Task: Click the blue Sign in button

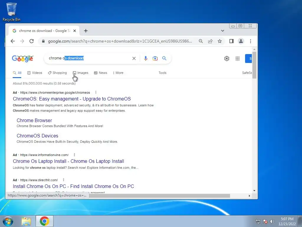Action: pyautogui.click(x=248, y=59)
